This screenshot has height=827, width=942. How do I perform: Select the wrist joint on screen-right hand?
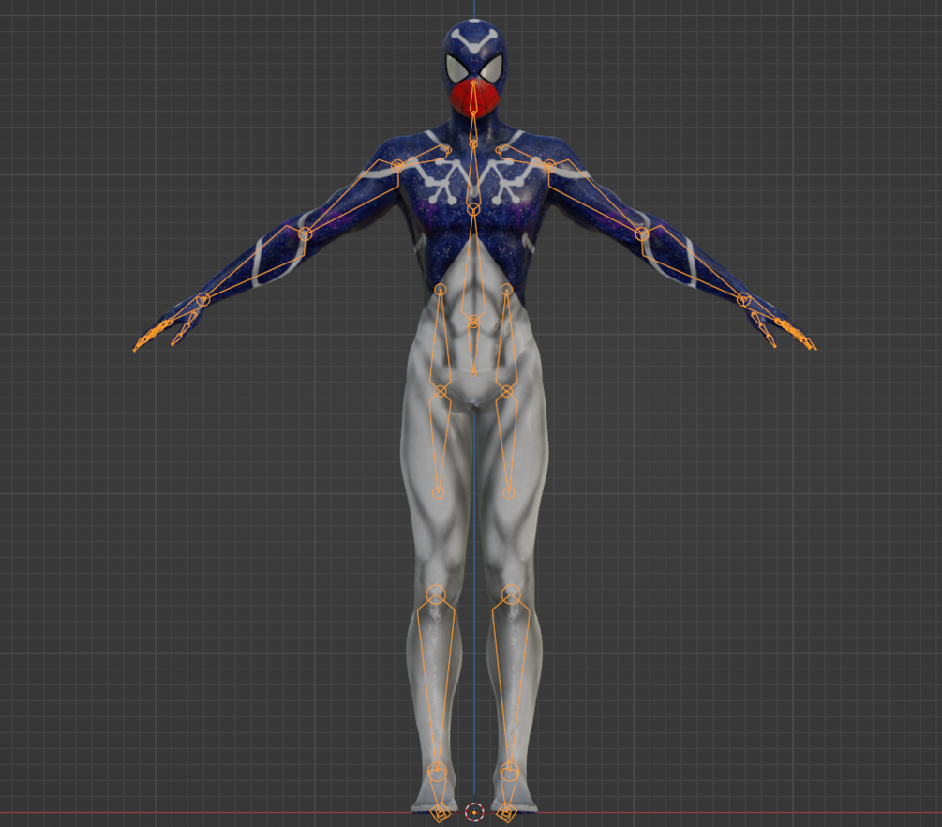pos(744,299)
